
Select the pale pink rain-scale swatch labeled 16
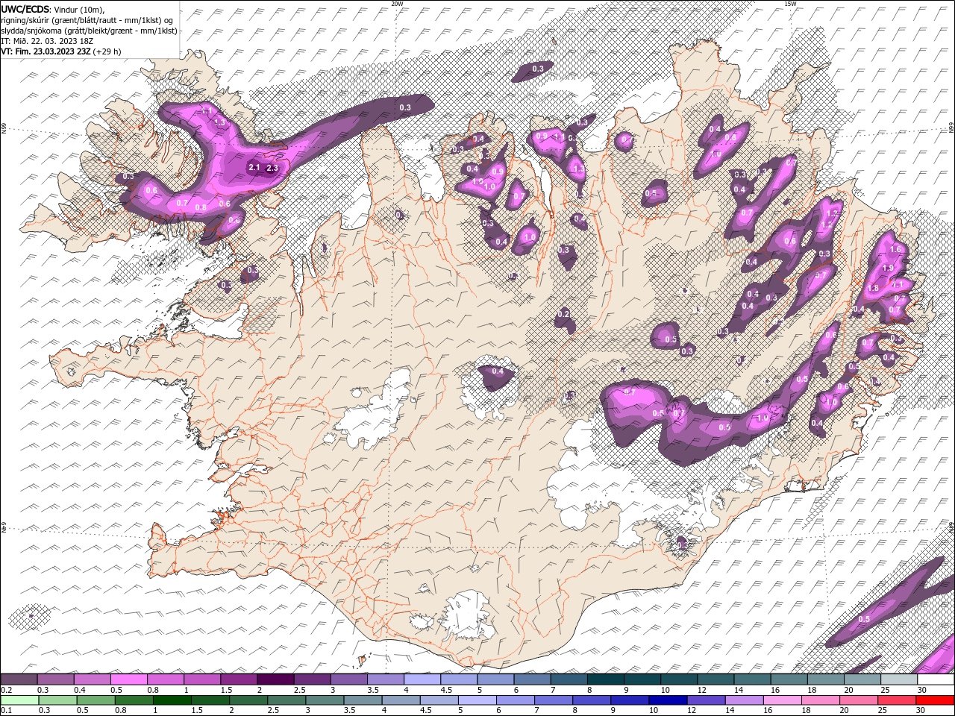click(x=781, y=700)
